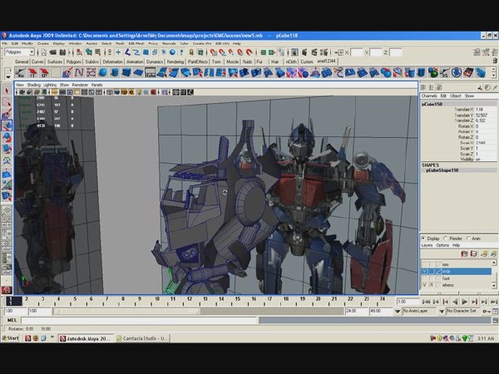Click the polygon cube shelf icon
Screen dimensions: 499x374
click(126, 73)
